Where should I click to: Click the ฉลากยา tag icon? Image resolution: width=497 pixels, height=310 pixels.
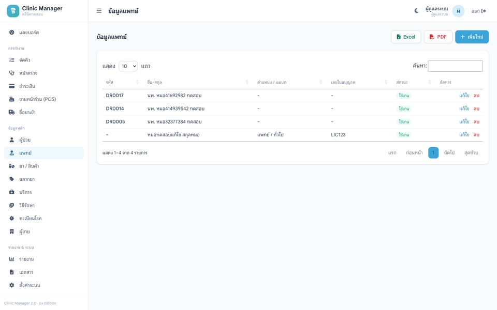coord(12,179)
